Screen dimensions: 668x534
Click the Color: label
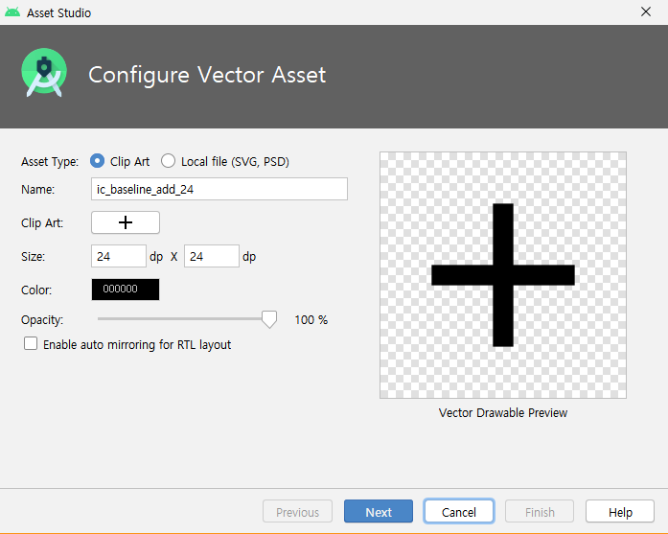tap(36, 290)
